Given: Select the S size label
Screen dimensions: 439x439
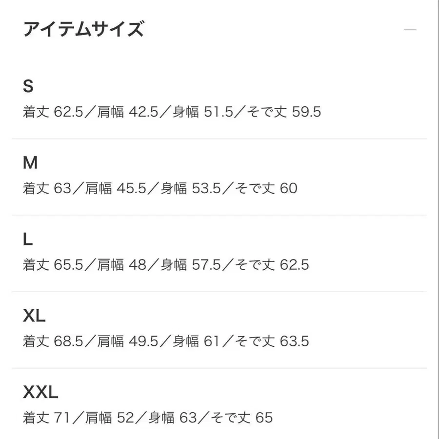Looking at the screenshot, I should (28, 86).
